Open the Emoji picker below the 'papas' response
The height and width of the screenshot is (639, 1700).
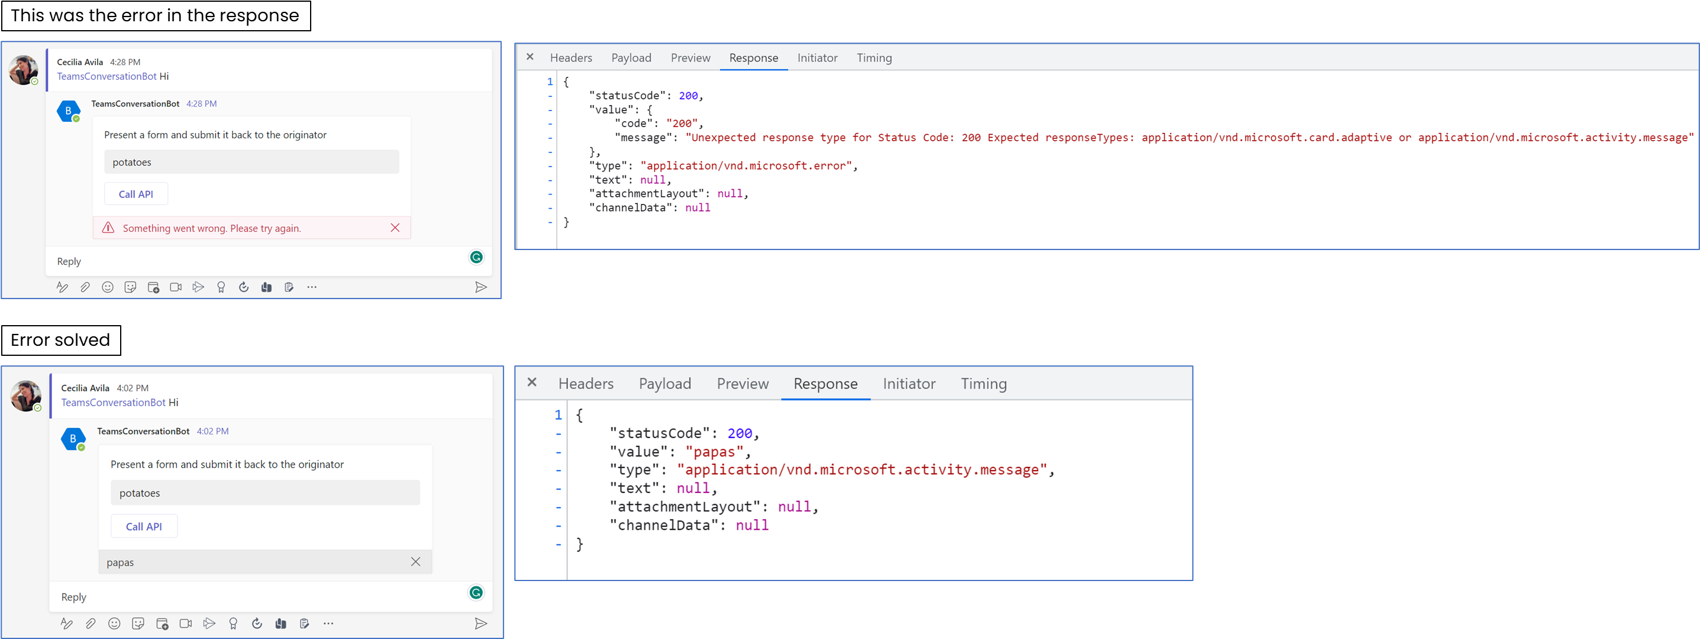[114, 623]
